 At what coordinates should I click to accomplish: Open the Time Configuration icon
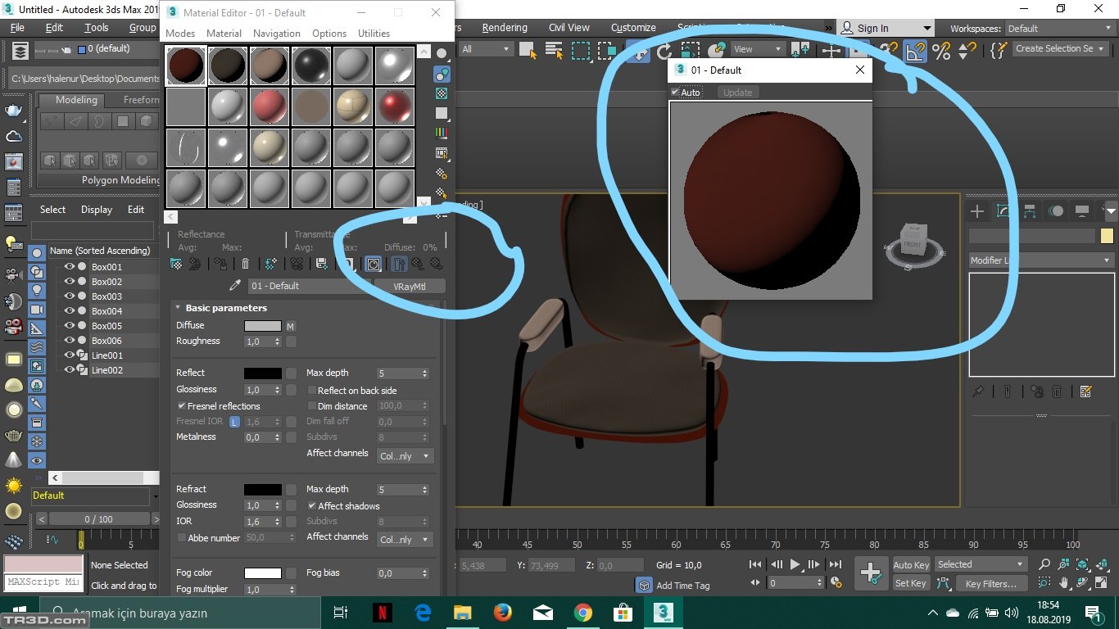(836, 582)
